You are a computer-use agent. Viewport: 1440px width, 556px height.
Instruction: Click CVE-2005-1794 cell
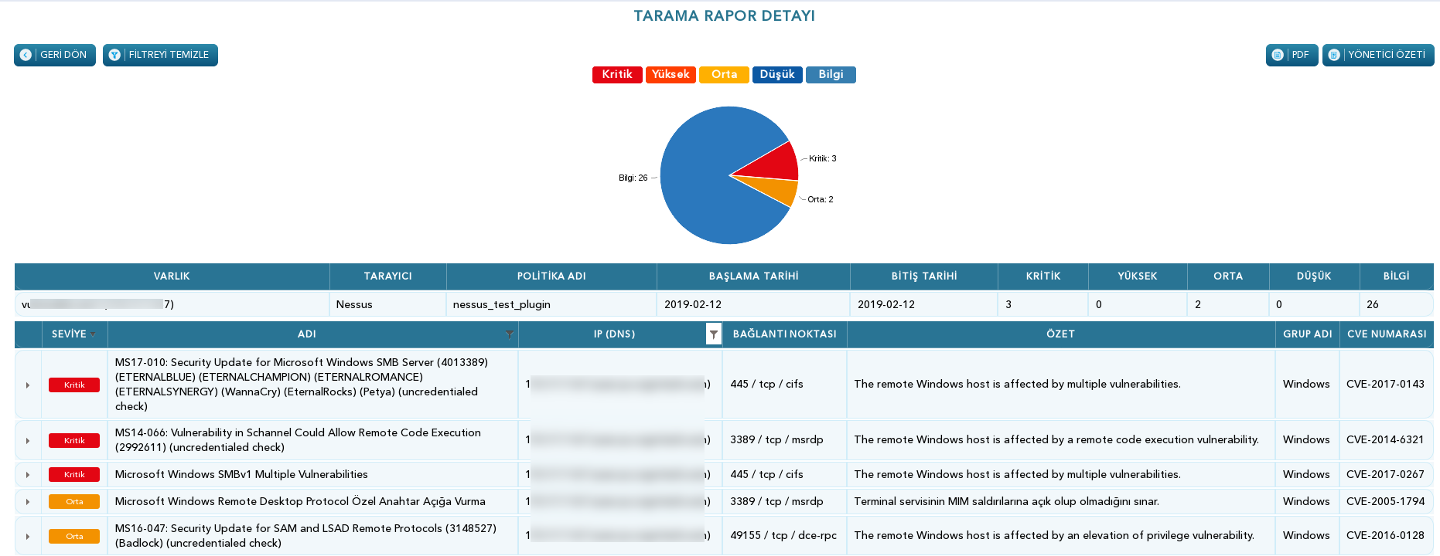point(1385,501)
